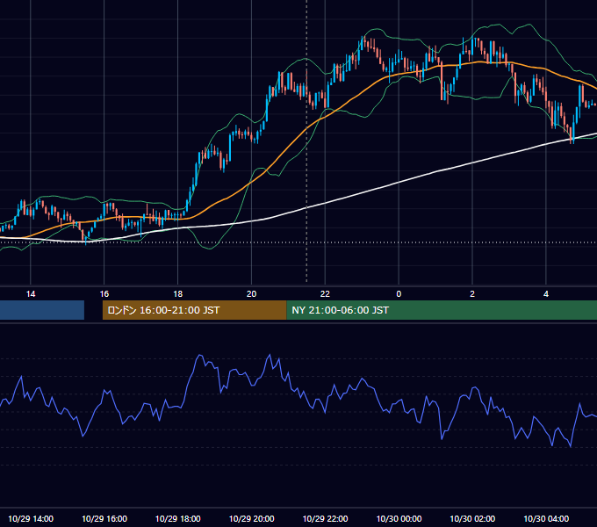Screen dimensions: 597x527
Task: Click the 20 hour label on price chart axis
Action: 251,294
